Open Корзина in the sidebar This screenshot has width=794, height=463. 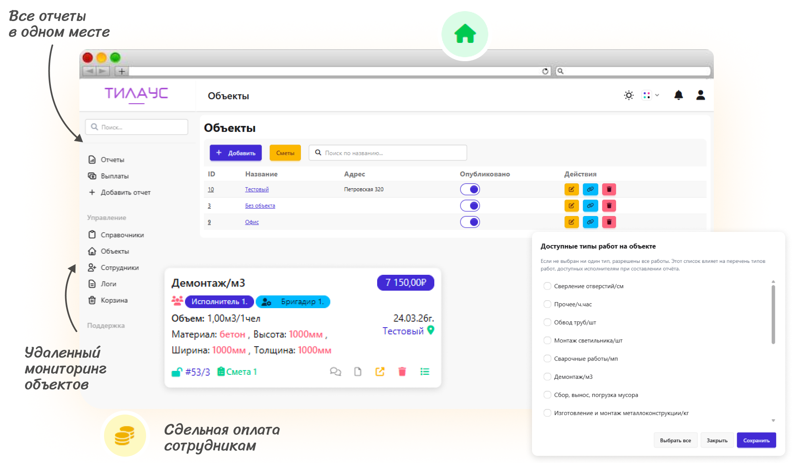tap(108, 300)
